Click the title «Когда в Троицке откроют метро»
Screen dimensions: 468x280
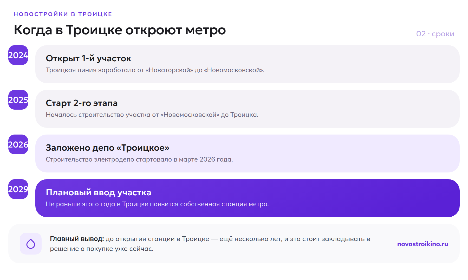coord(120,30)
